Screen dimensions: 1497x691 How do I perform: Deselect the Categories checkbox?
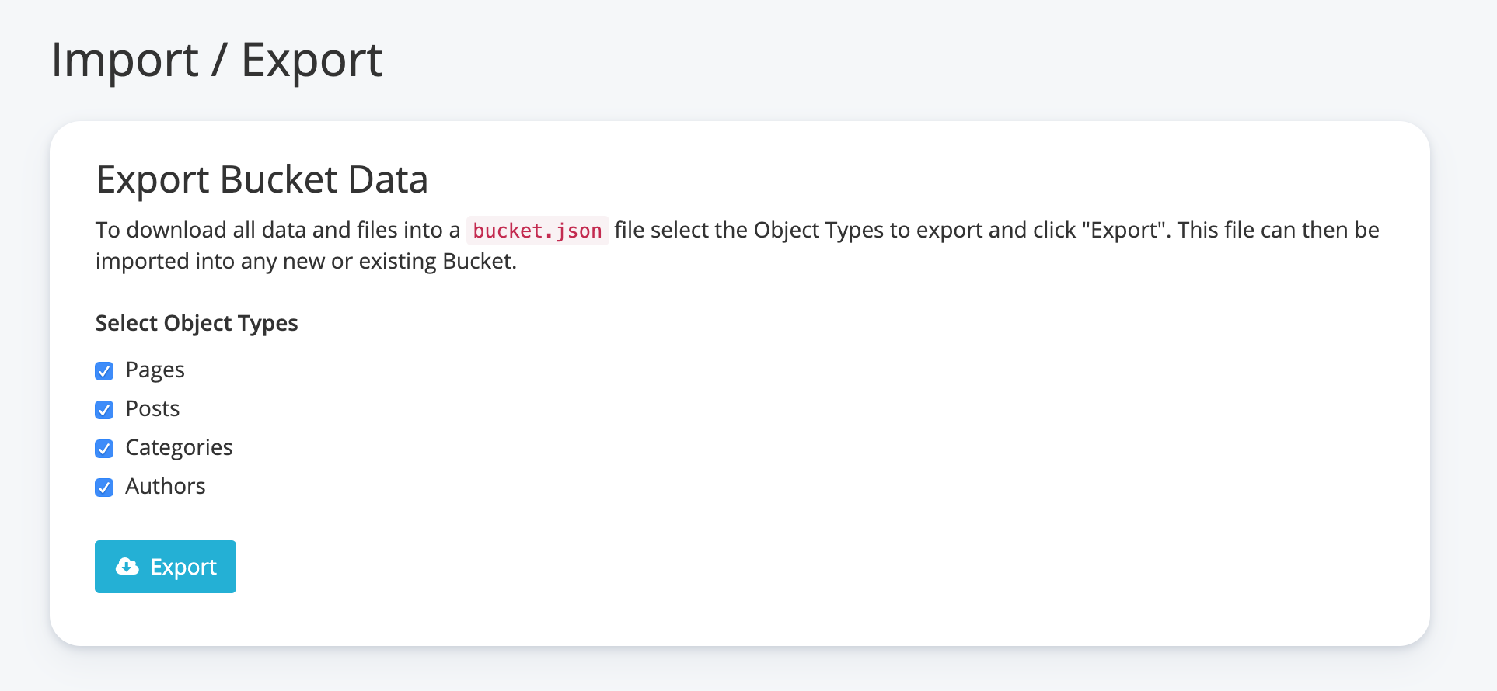[104, 449]
